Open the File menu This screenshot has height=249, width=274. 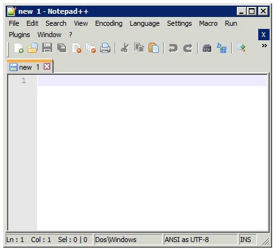tap(14, 23)
